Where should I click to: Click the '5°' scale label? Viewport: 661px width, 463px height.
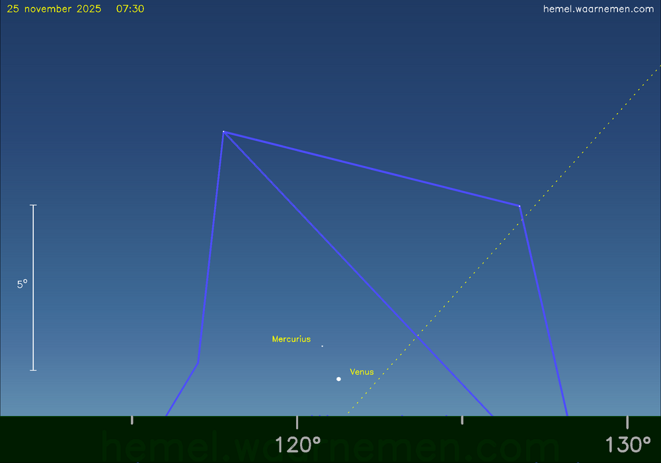[x=22, y=284]
